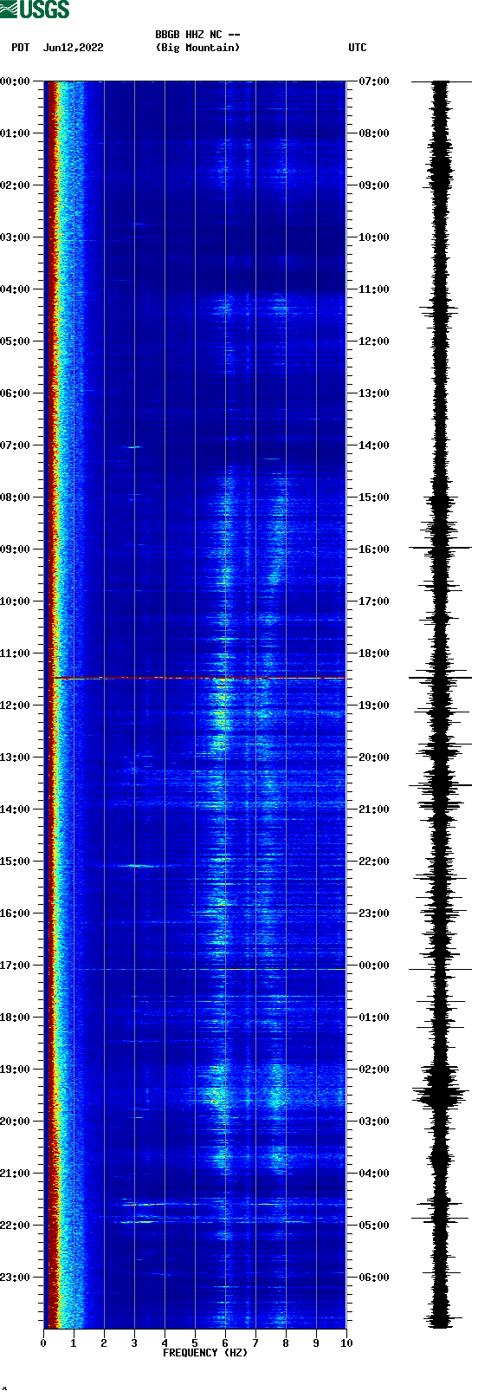The width and height of the screenshot is (478, 1398).
Task: Click the 08:00 PDT time label
Action: click(x=16, y=497)
